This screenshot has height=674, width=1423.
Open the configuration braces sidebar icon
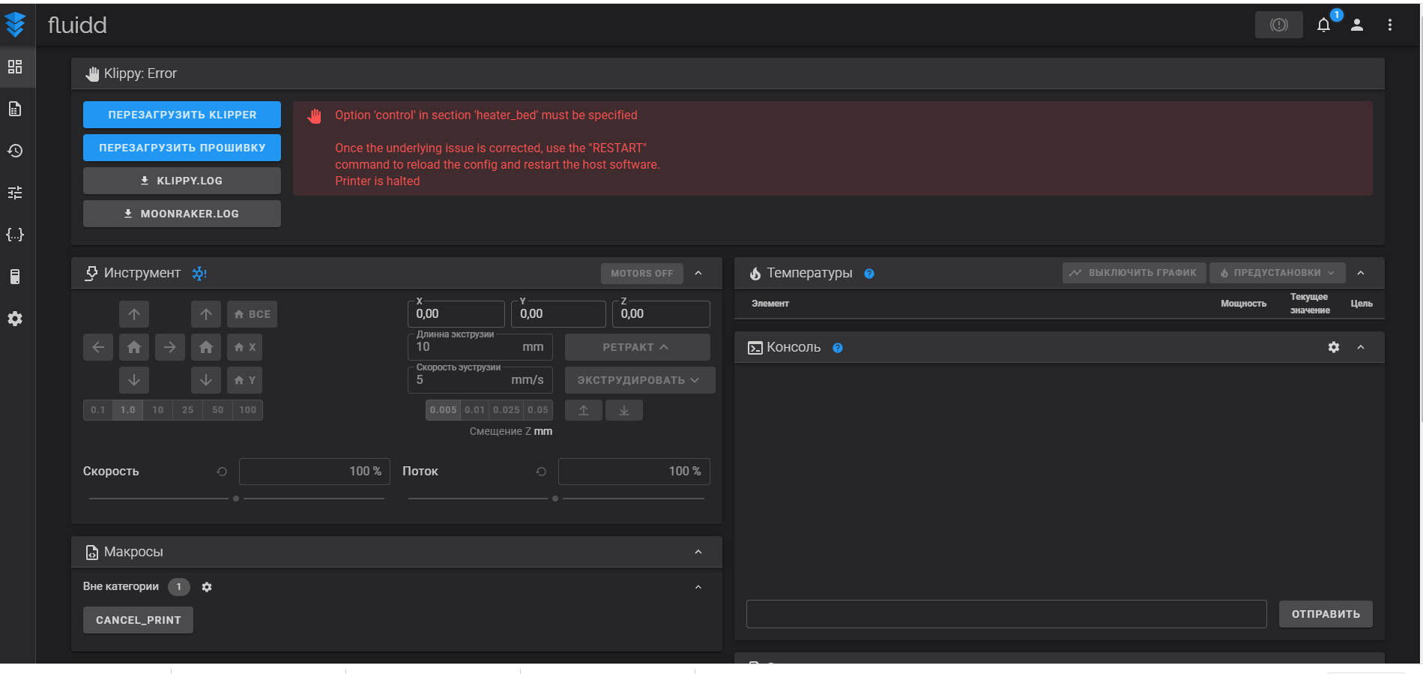pos(15,235)
